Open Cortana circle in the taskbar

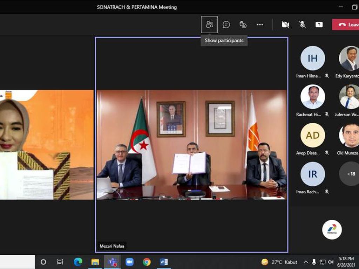point(43,262)
